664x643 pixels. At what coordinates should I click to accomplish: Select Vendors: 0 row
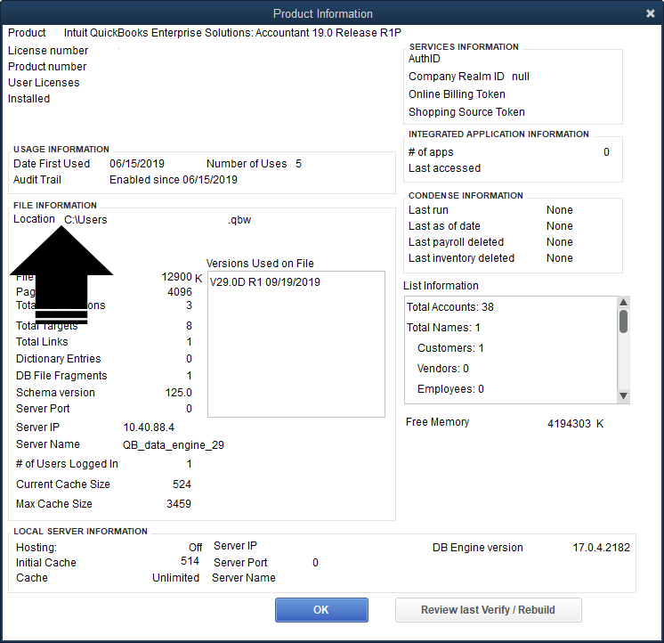[x=443, y=369]
